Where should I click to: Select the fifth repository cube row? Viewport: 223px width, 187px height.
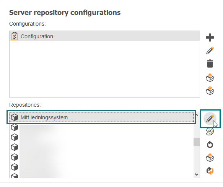pos(101,157)
